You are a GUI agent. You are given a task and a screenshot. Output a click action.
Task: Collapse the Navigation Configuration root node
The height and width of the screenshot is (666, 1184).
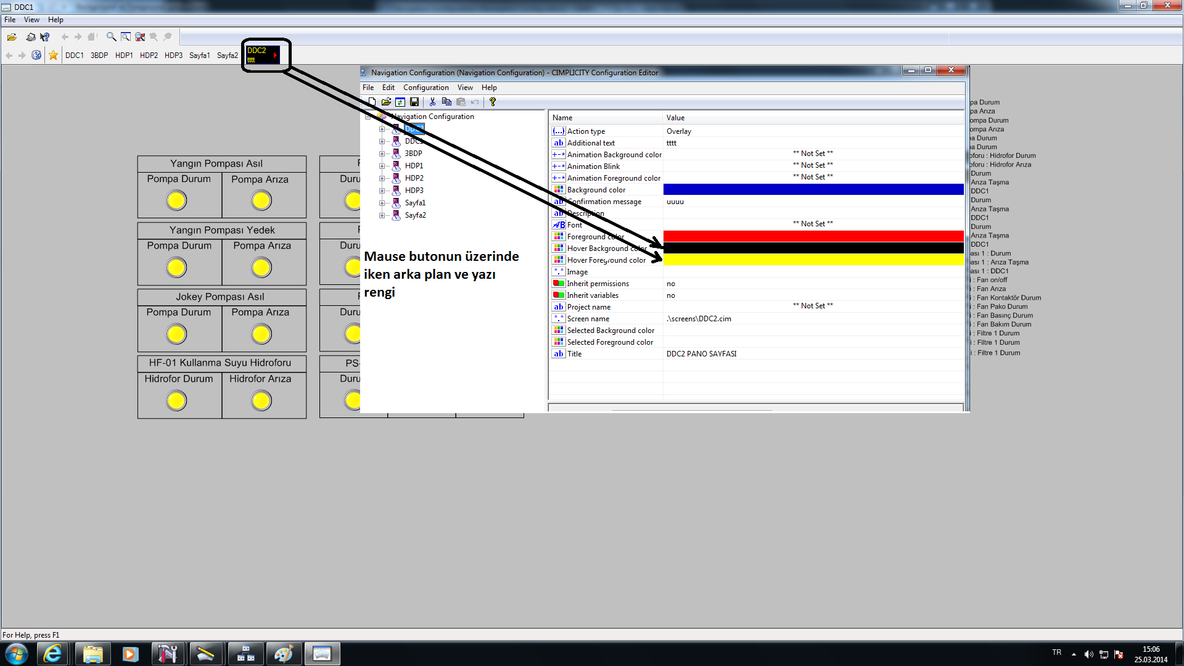tap(368, 117)
